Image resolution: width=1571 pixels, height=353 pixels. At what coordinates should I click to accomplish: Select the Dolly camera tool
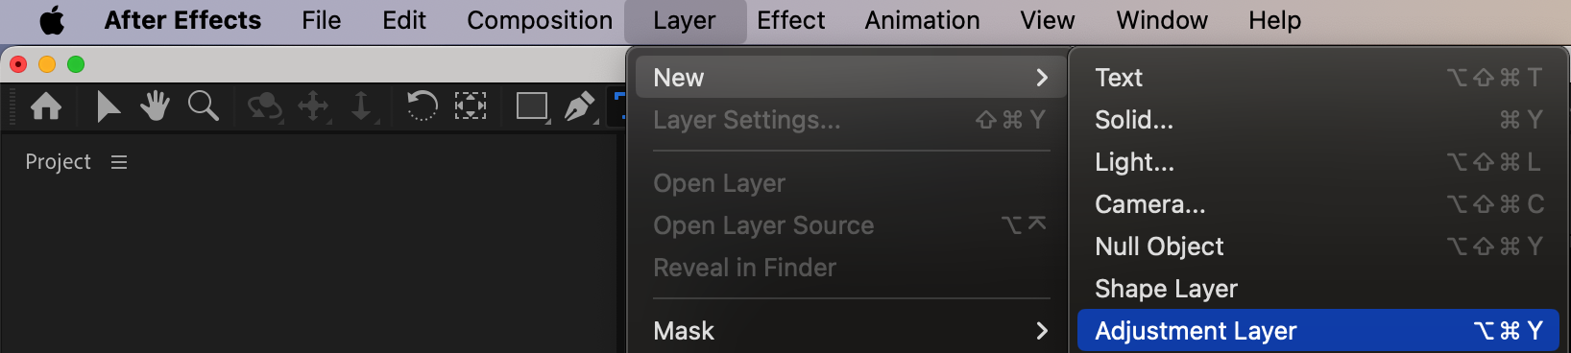[362, 106]
